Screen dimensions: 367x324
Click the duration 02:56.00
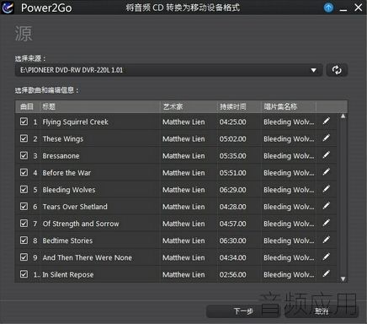coord(232,275)
